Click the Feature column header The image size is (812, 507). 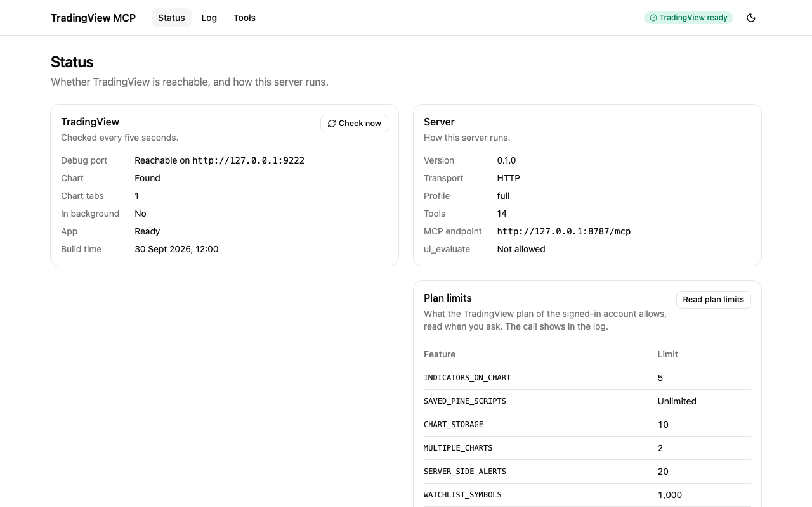[x=440, y=354]
